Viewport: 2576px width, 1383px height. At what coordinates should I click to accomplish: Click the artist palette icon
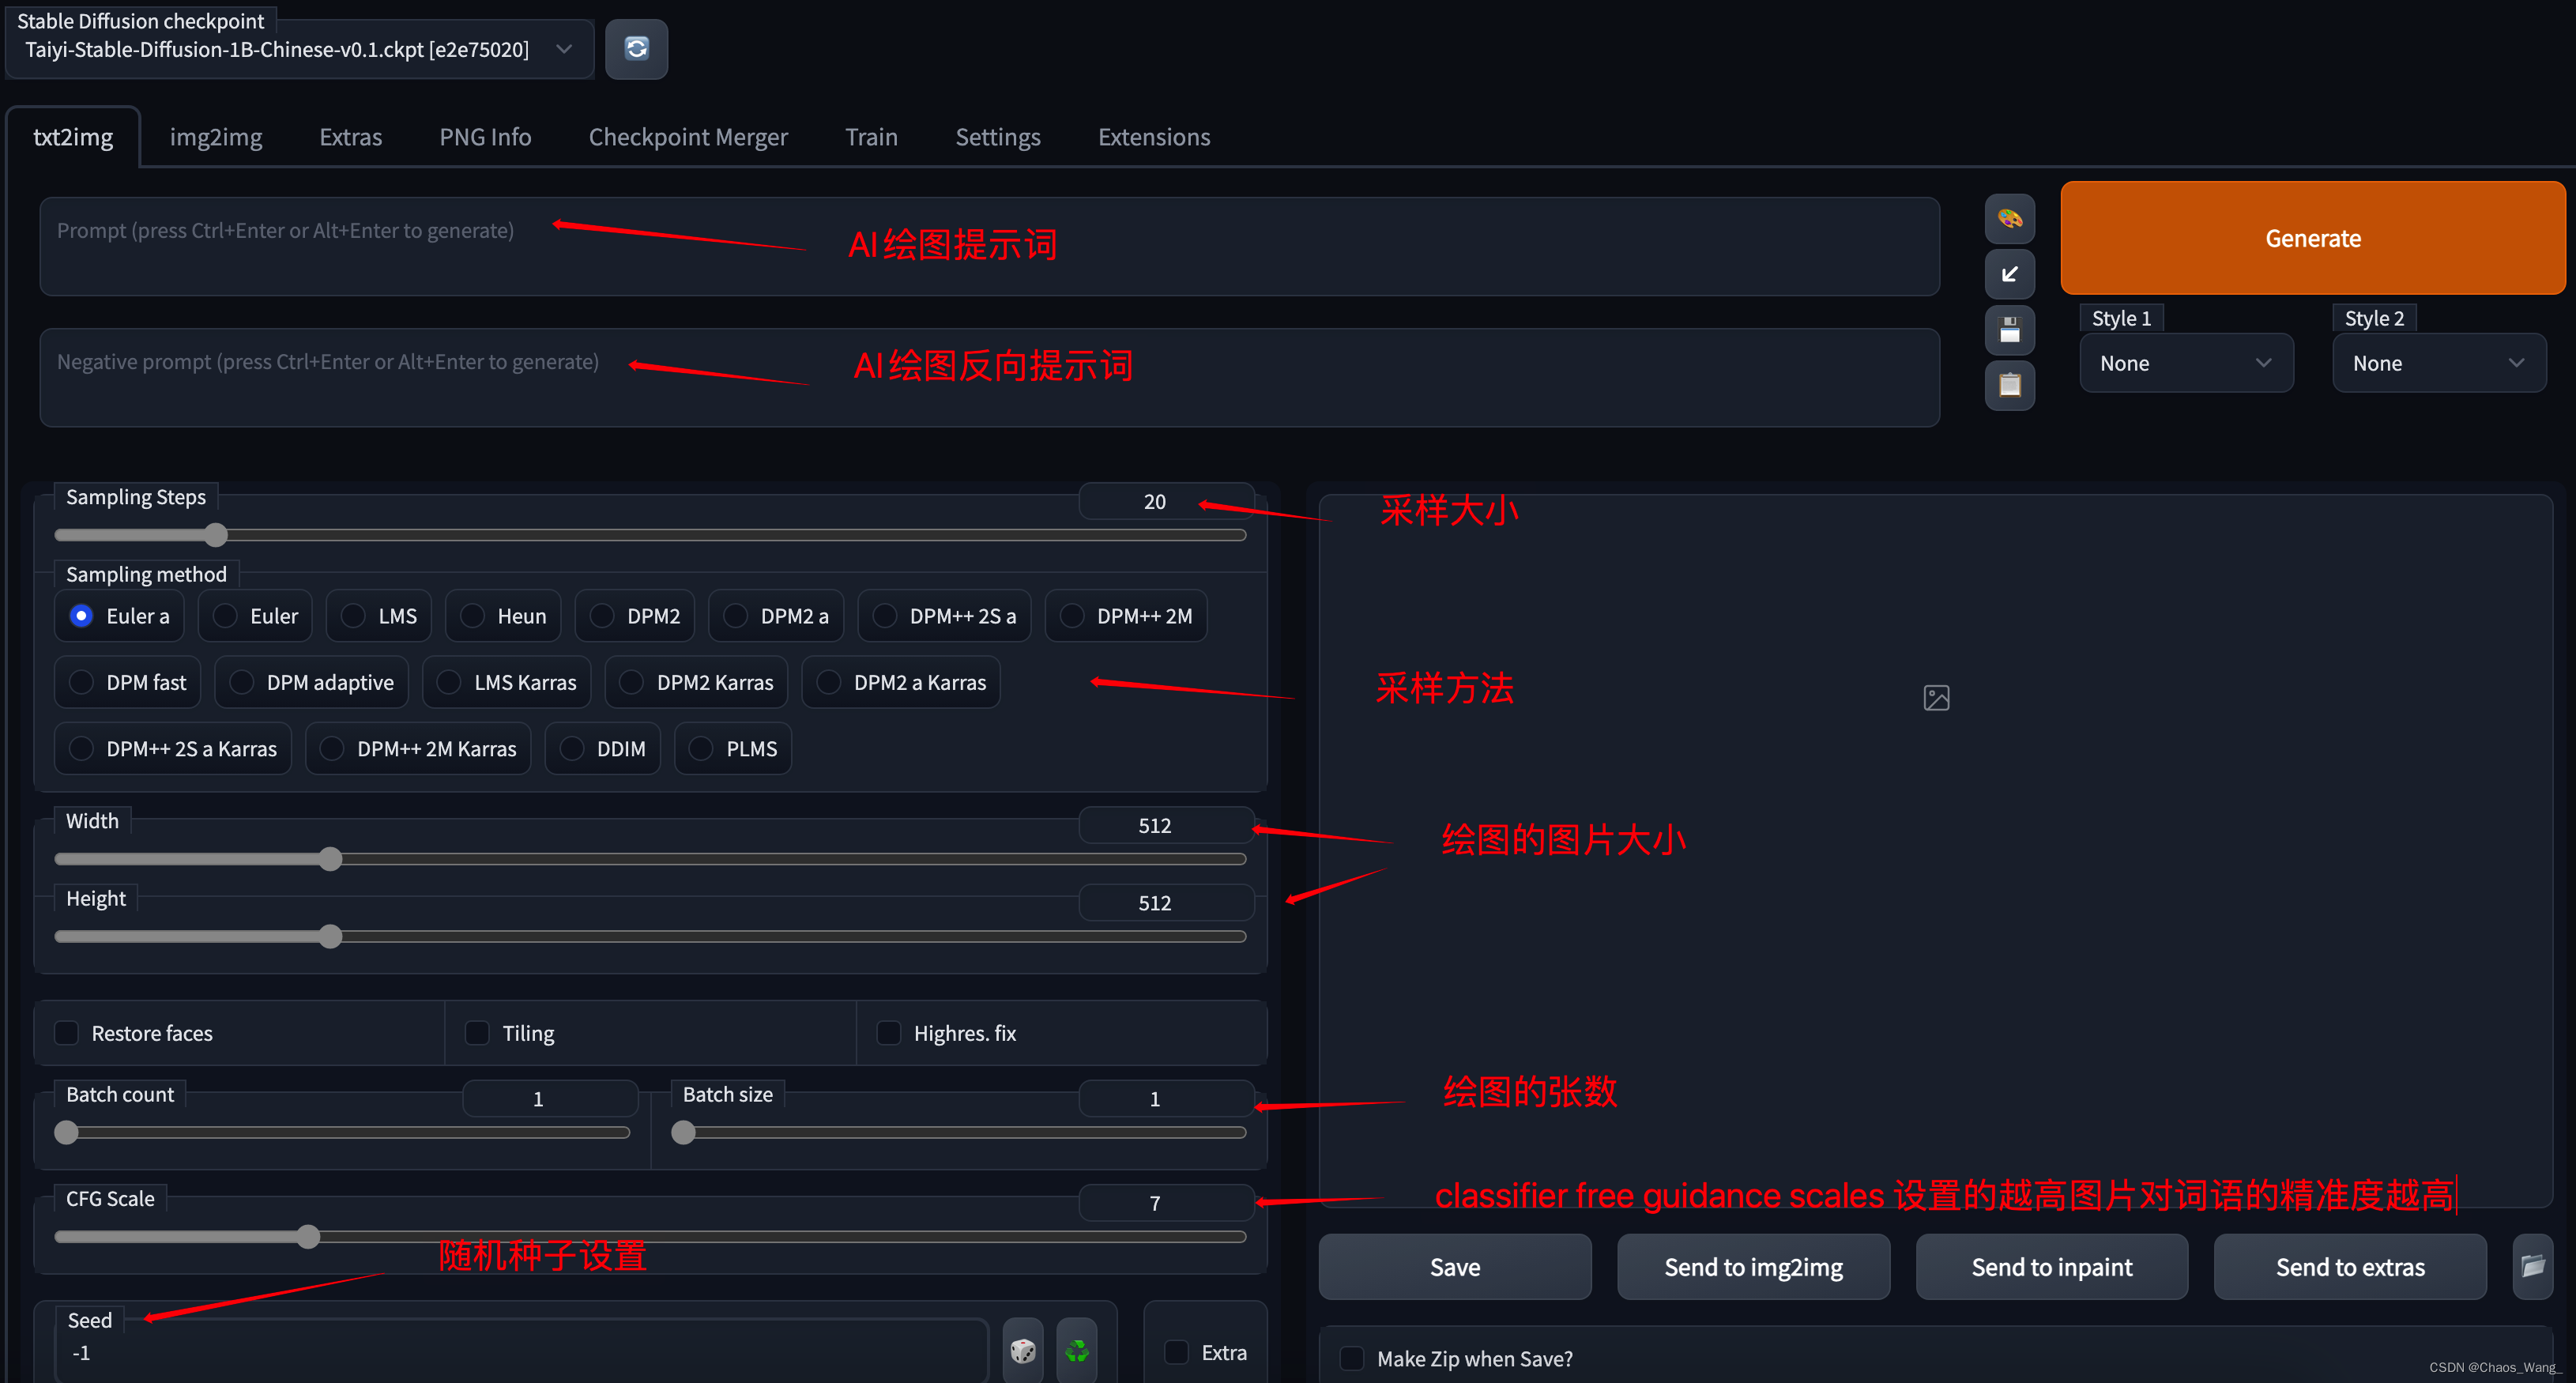[2009, 218]
